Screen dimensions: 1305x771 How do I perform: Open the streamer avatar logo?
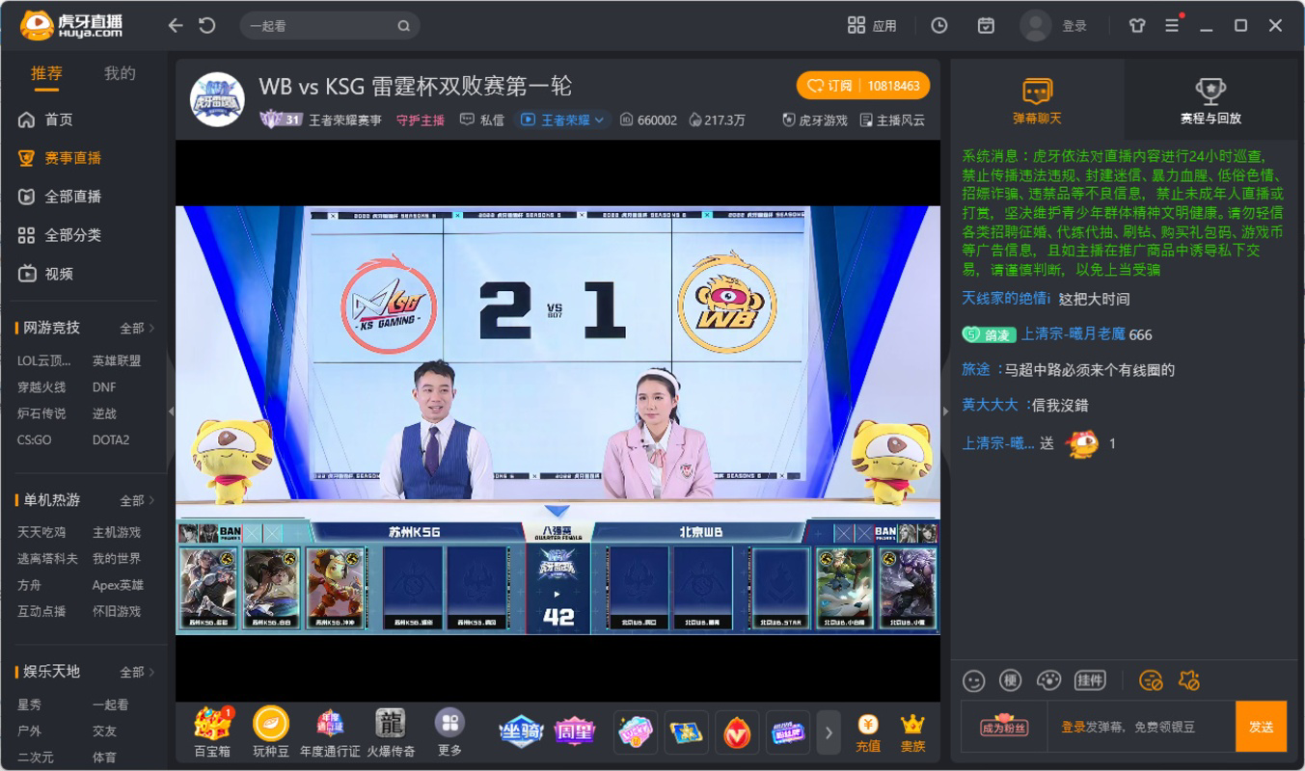pos(217,99)
